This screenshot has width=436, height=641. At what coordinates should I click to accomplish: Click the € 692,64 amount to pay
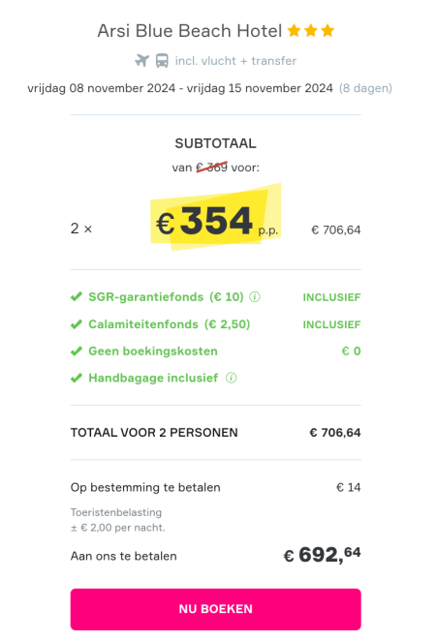322,555
